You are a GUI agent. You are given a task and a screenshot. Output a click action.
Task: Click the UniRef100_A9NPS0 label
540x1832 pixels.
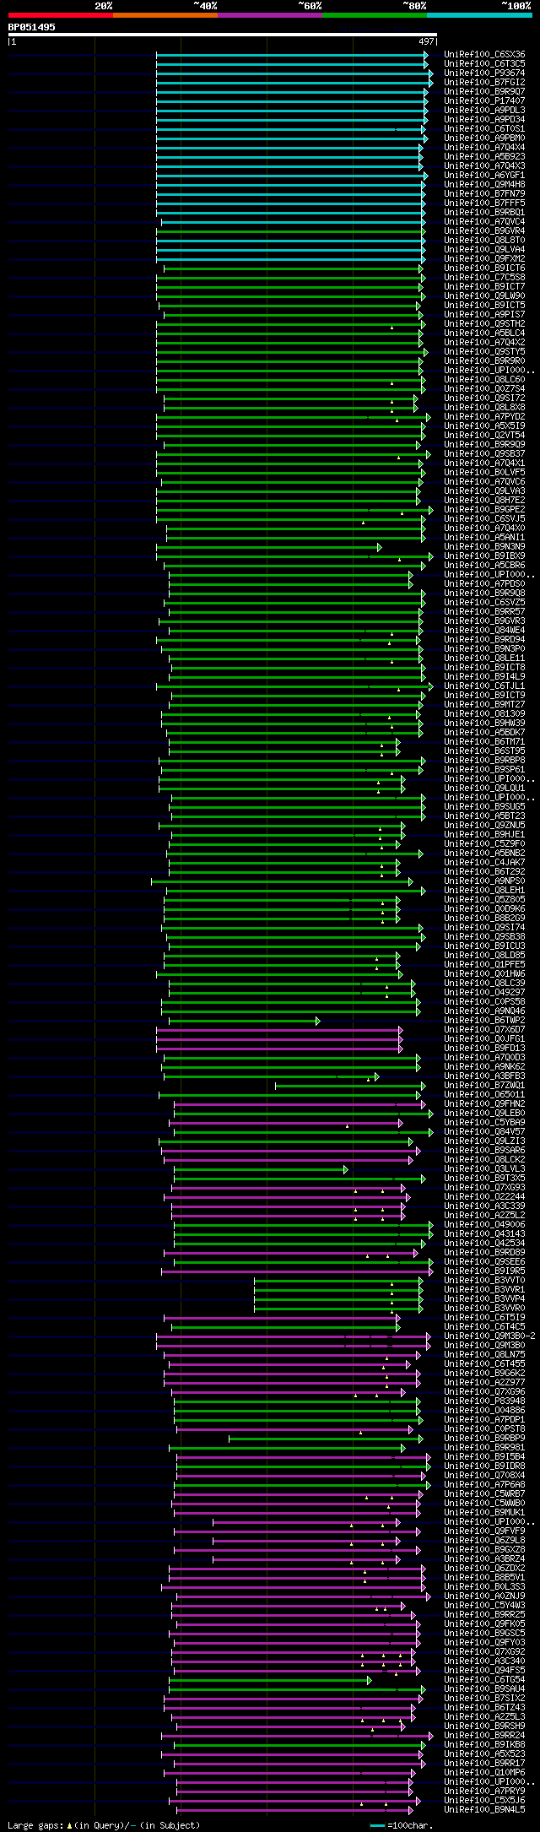point(484,881)
